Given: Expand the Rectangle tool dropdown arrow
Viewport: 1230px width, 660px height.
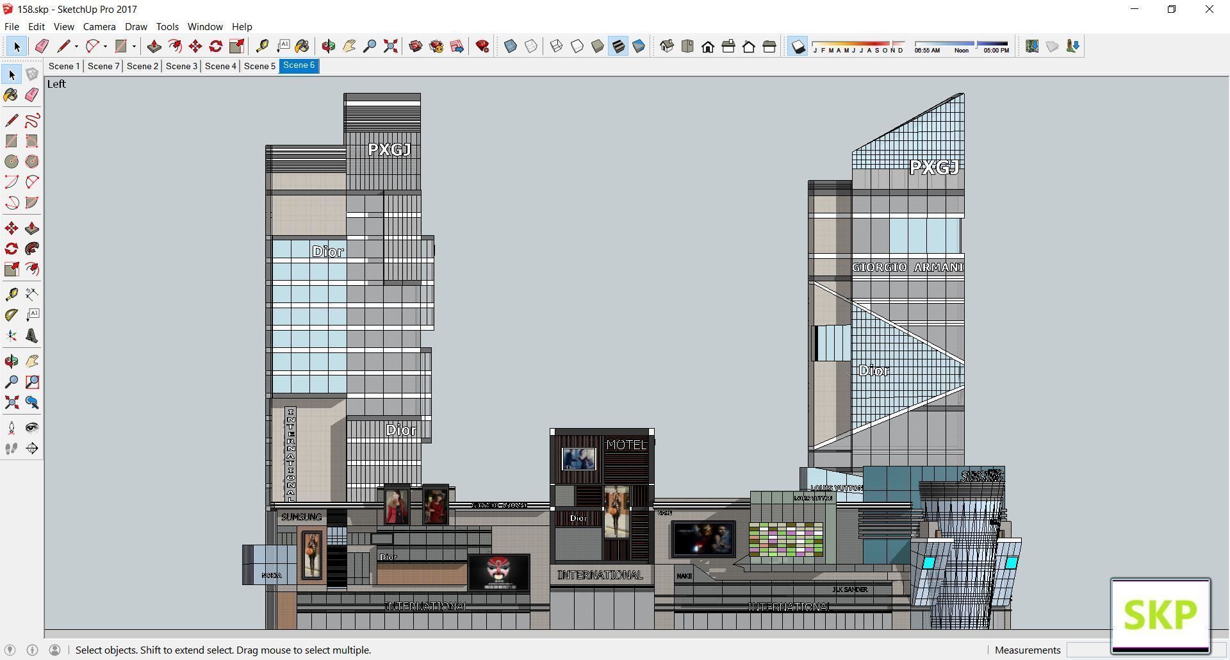Looking at the screenshot, I should (134, 46).
